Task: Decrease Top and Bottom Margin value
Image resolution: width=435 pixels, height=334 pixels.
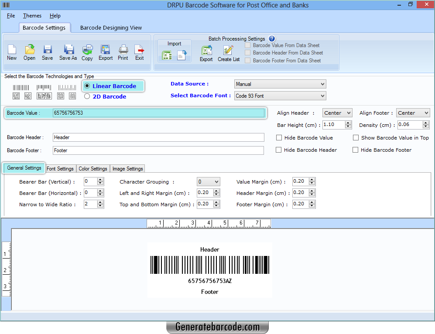Action: pyautogui.click(x=217, y=206)
